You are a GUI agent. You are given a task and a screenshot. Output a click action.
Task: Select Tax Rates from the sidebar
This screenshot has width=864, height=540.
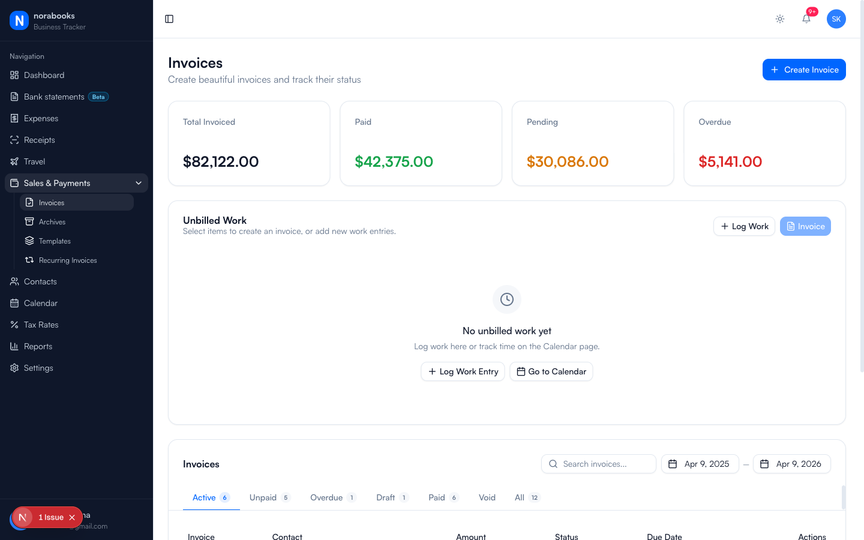[x=41, y=325]
